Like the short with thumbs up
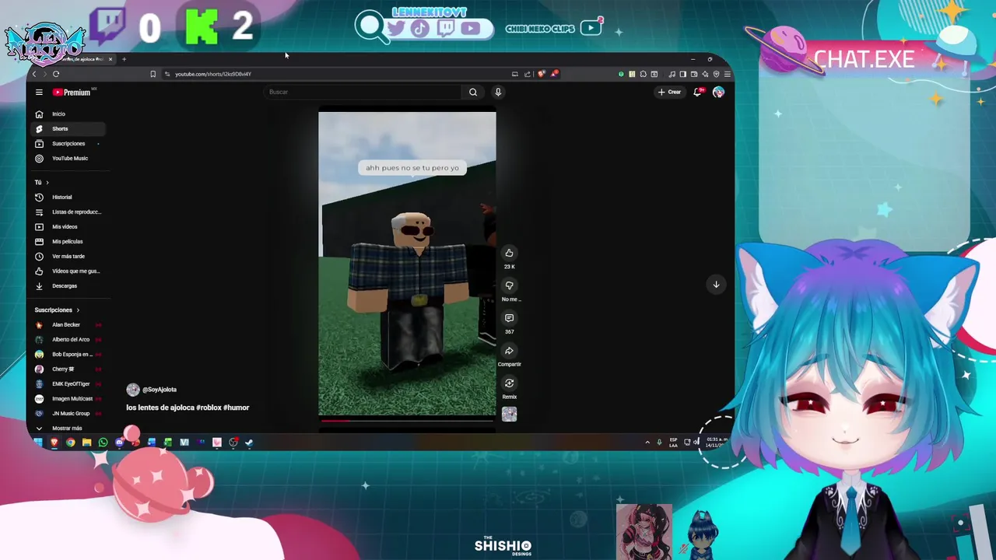The width and height of the screenshot is (996, 560). (509, 253)
